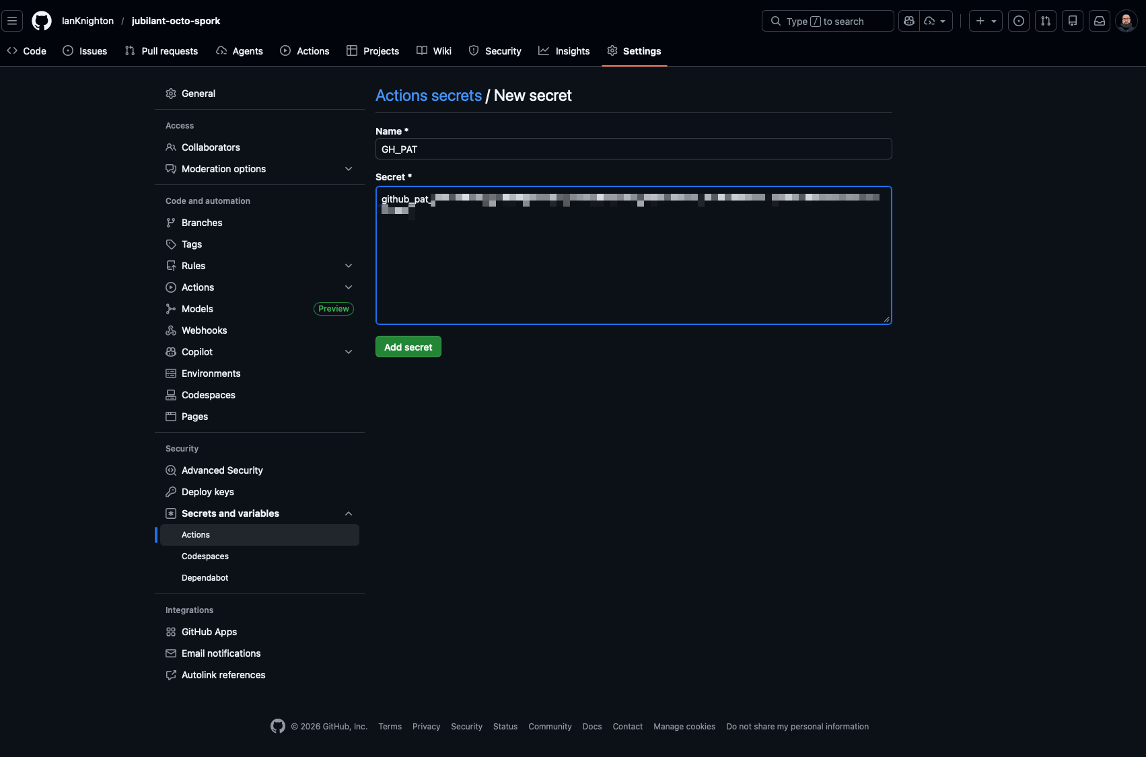The width and height of the screenshot is (1146, 757).
Task: Open Pages settings
Action: [260, 417]
